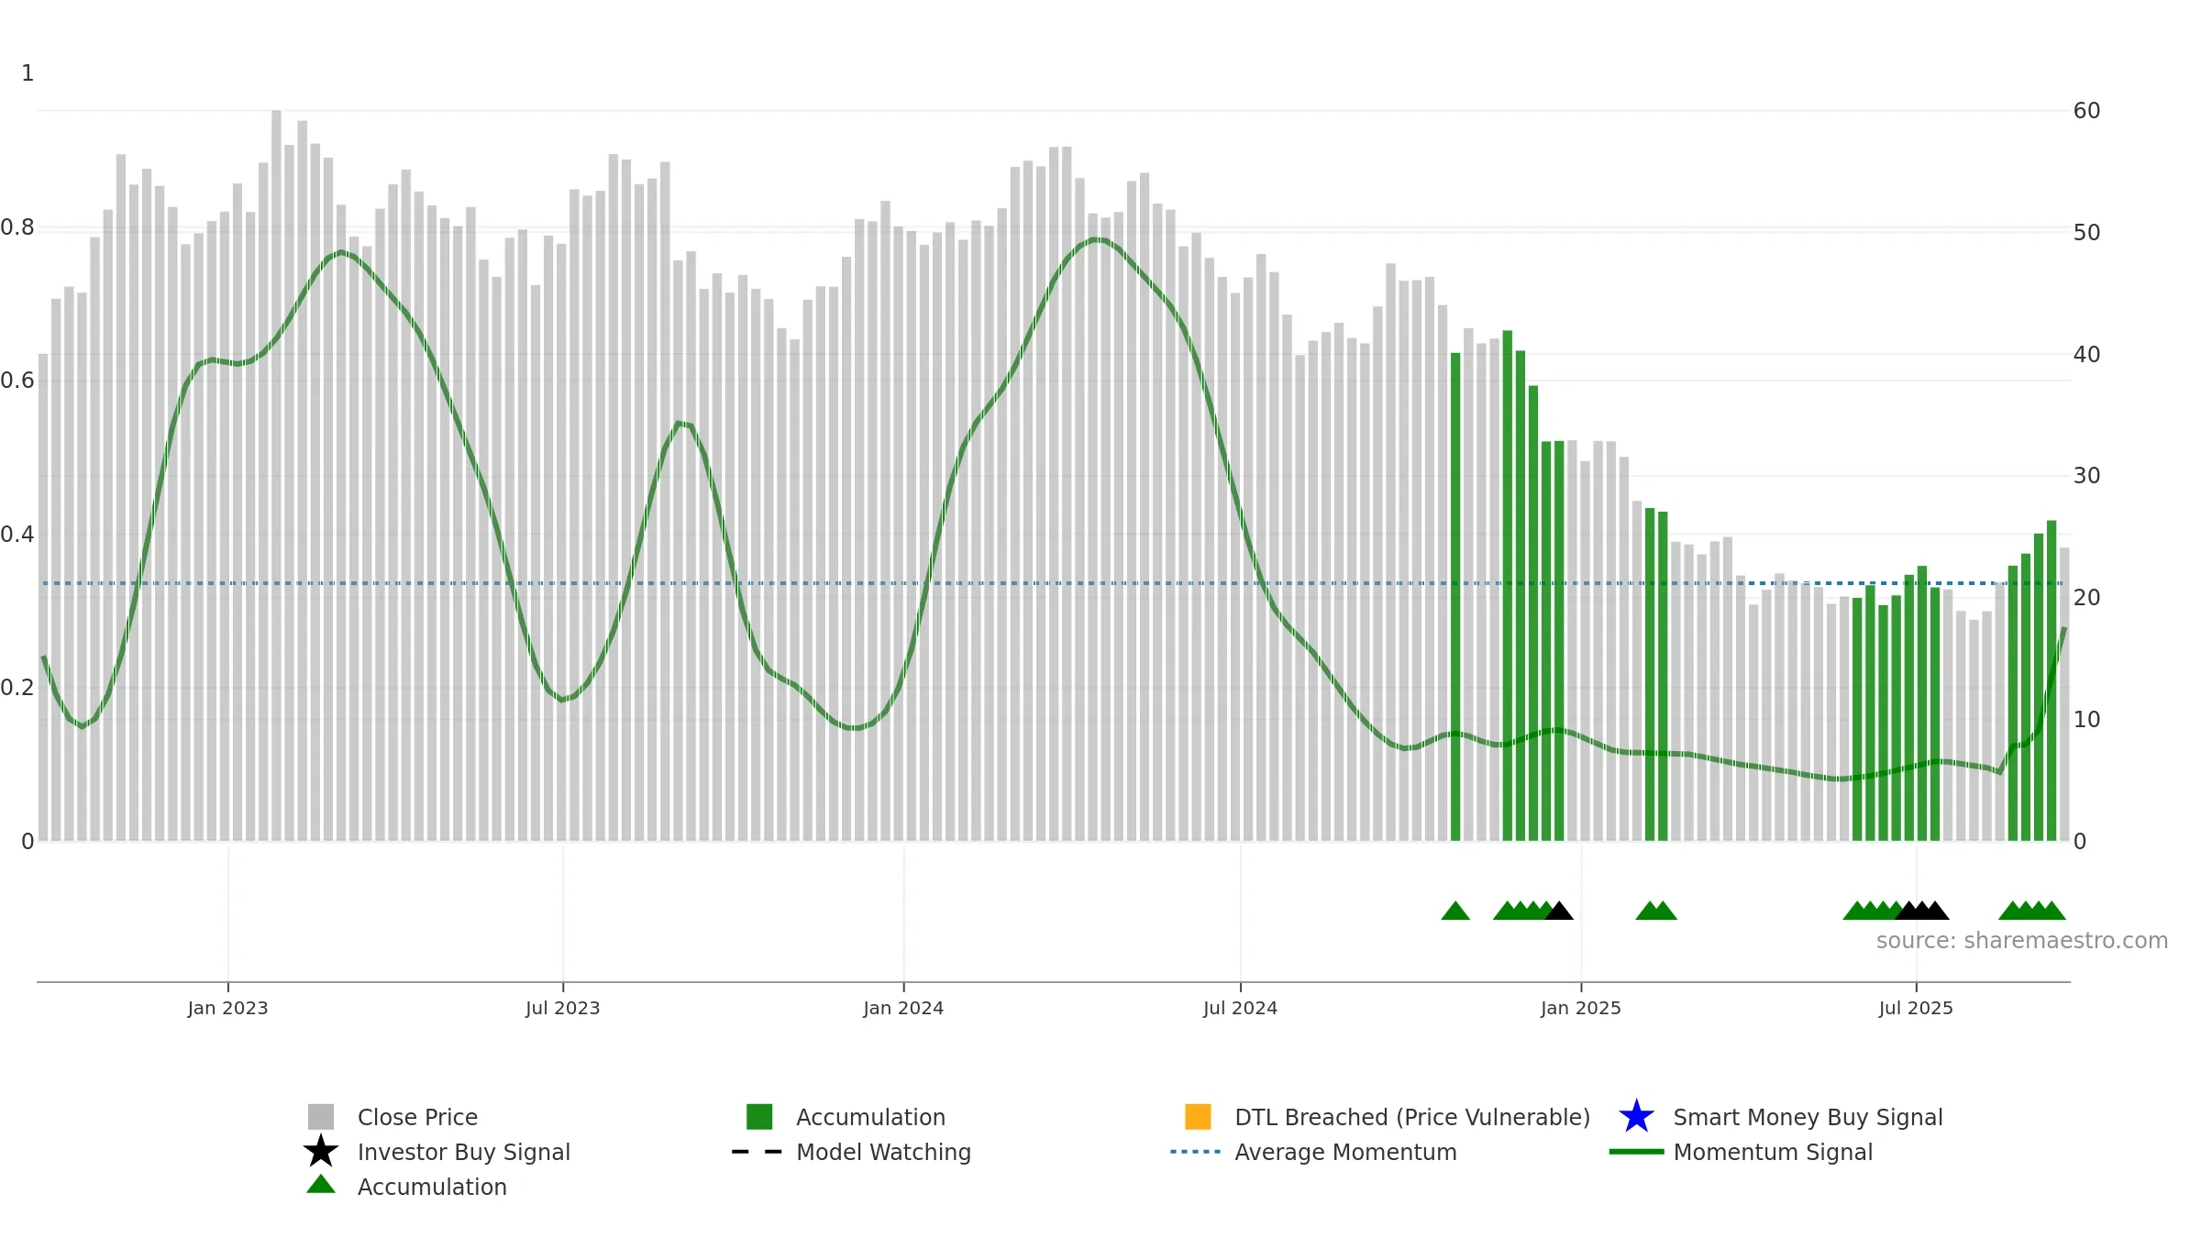Click the black Investor Buy Signal star icon

click(x=321, y=1152)
